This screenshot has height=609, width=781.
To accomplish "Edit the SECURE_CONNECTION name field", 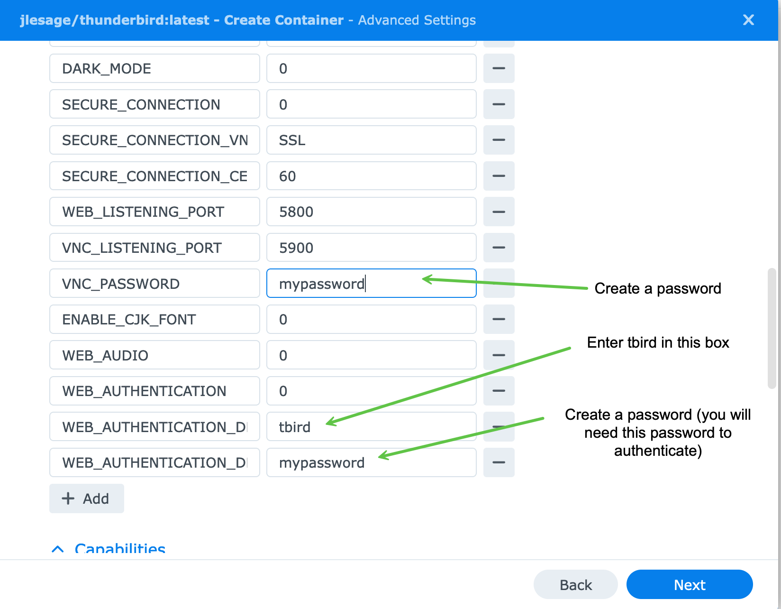I will point(154,104).
